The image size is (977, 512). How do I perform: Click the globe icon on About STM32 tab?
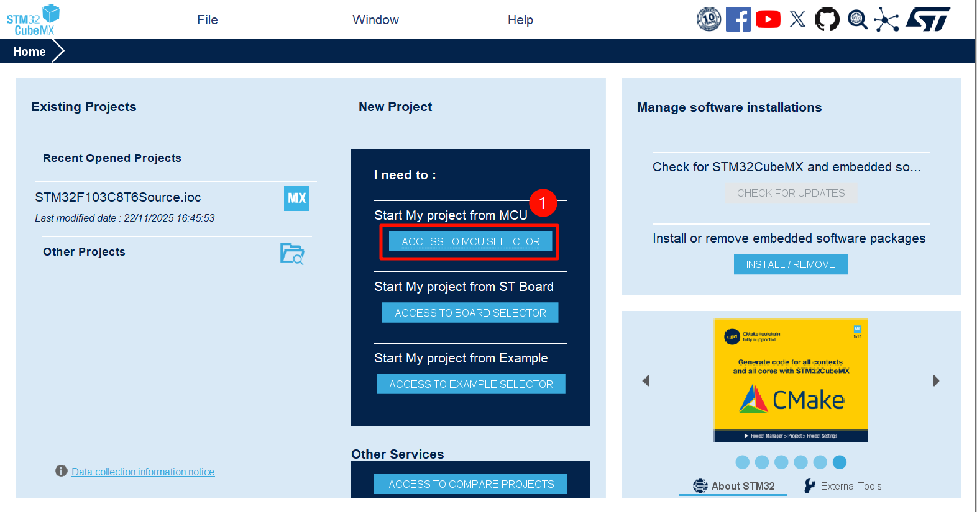point(700,486)
